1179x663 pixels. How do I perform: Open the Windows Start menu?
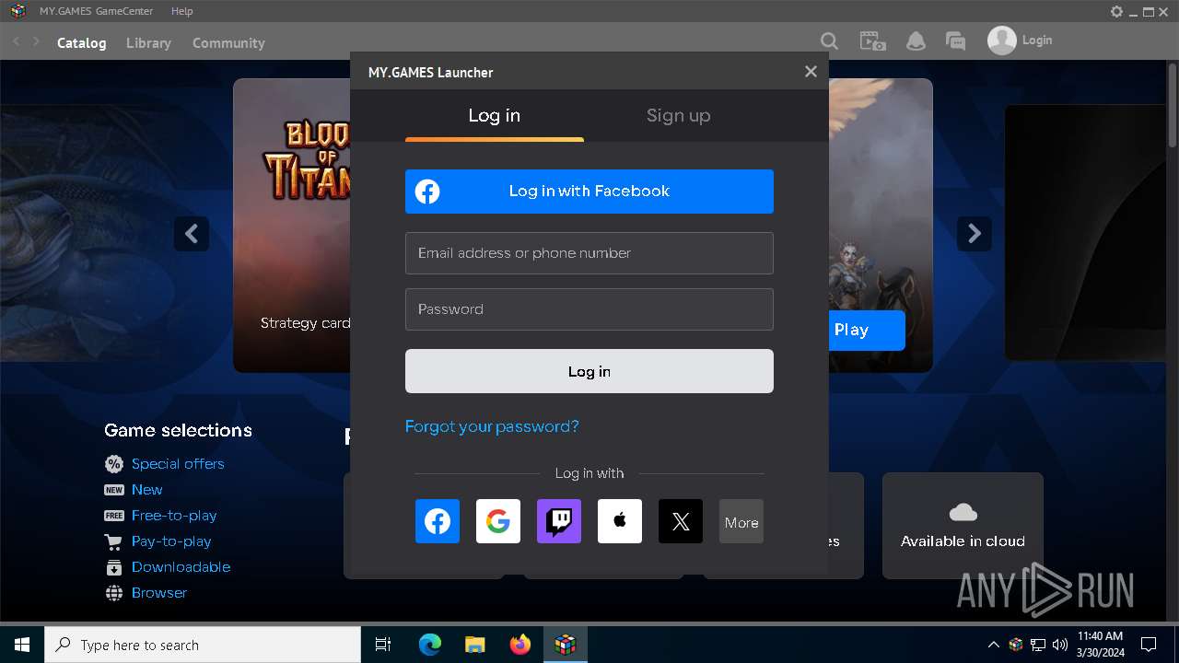(21, 645)
